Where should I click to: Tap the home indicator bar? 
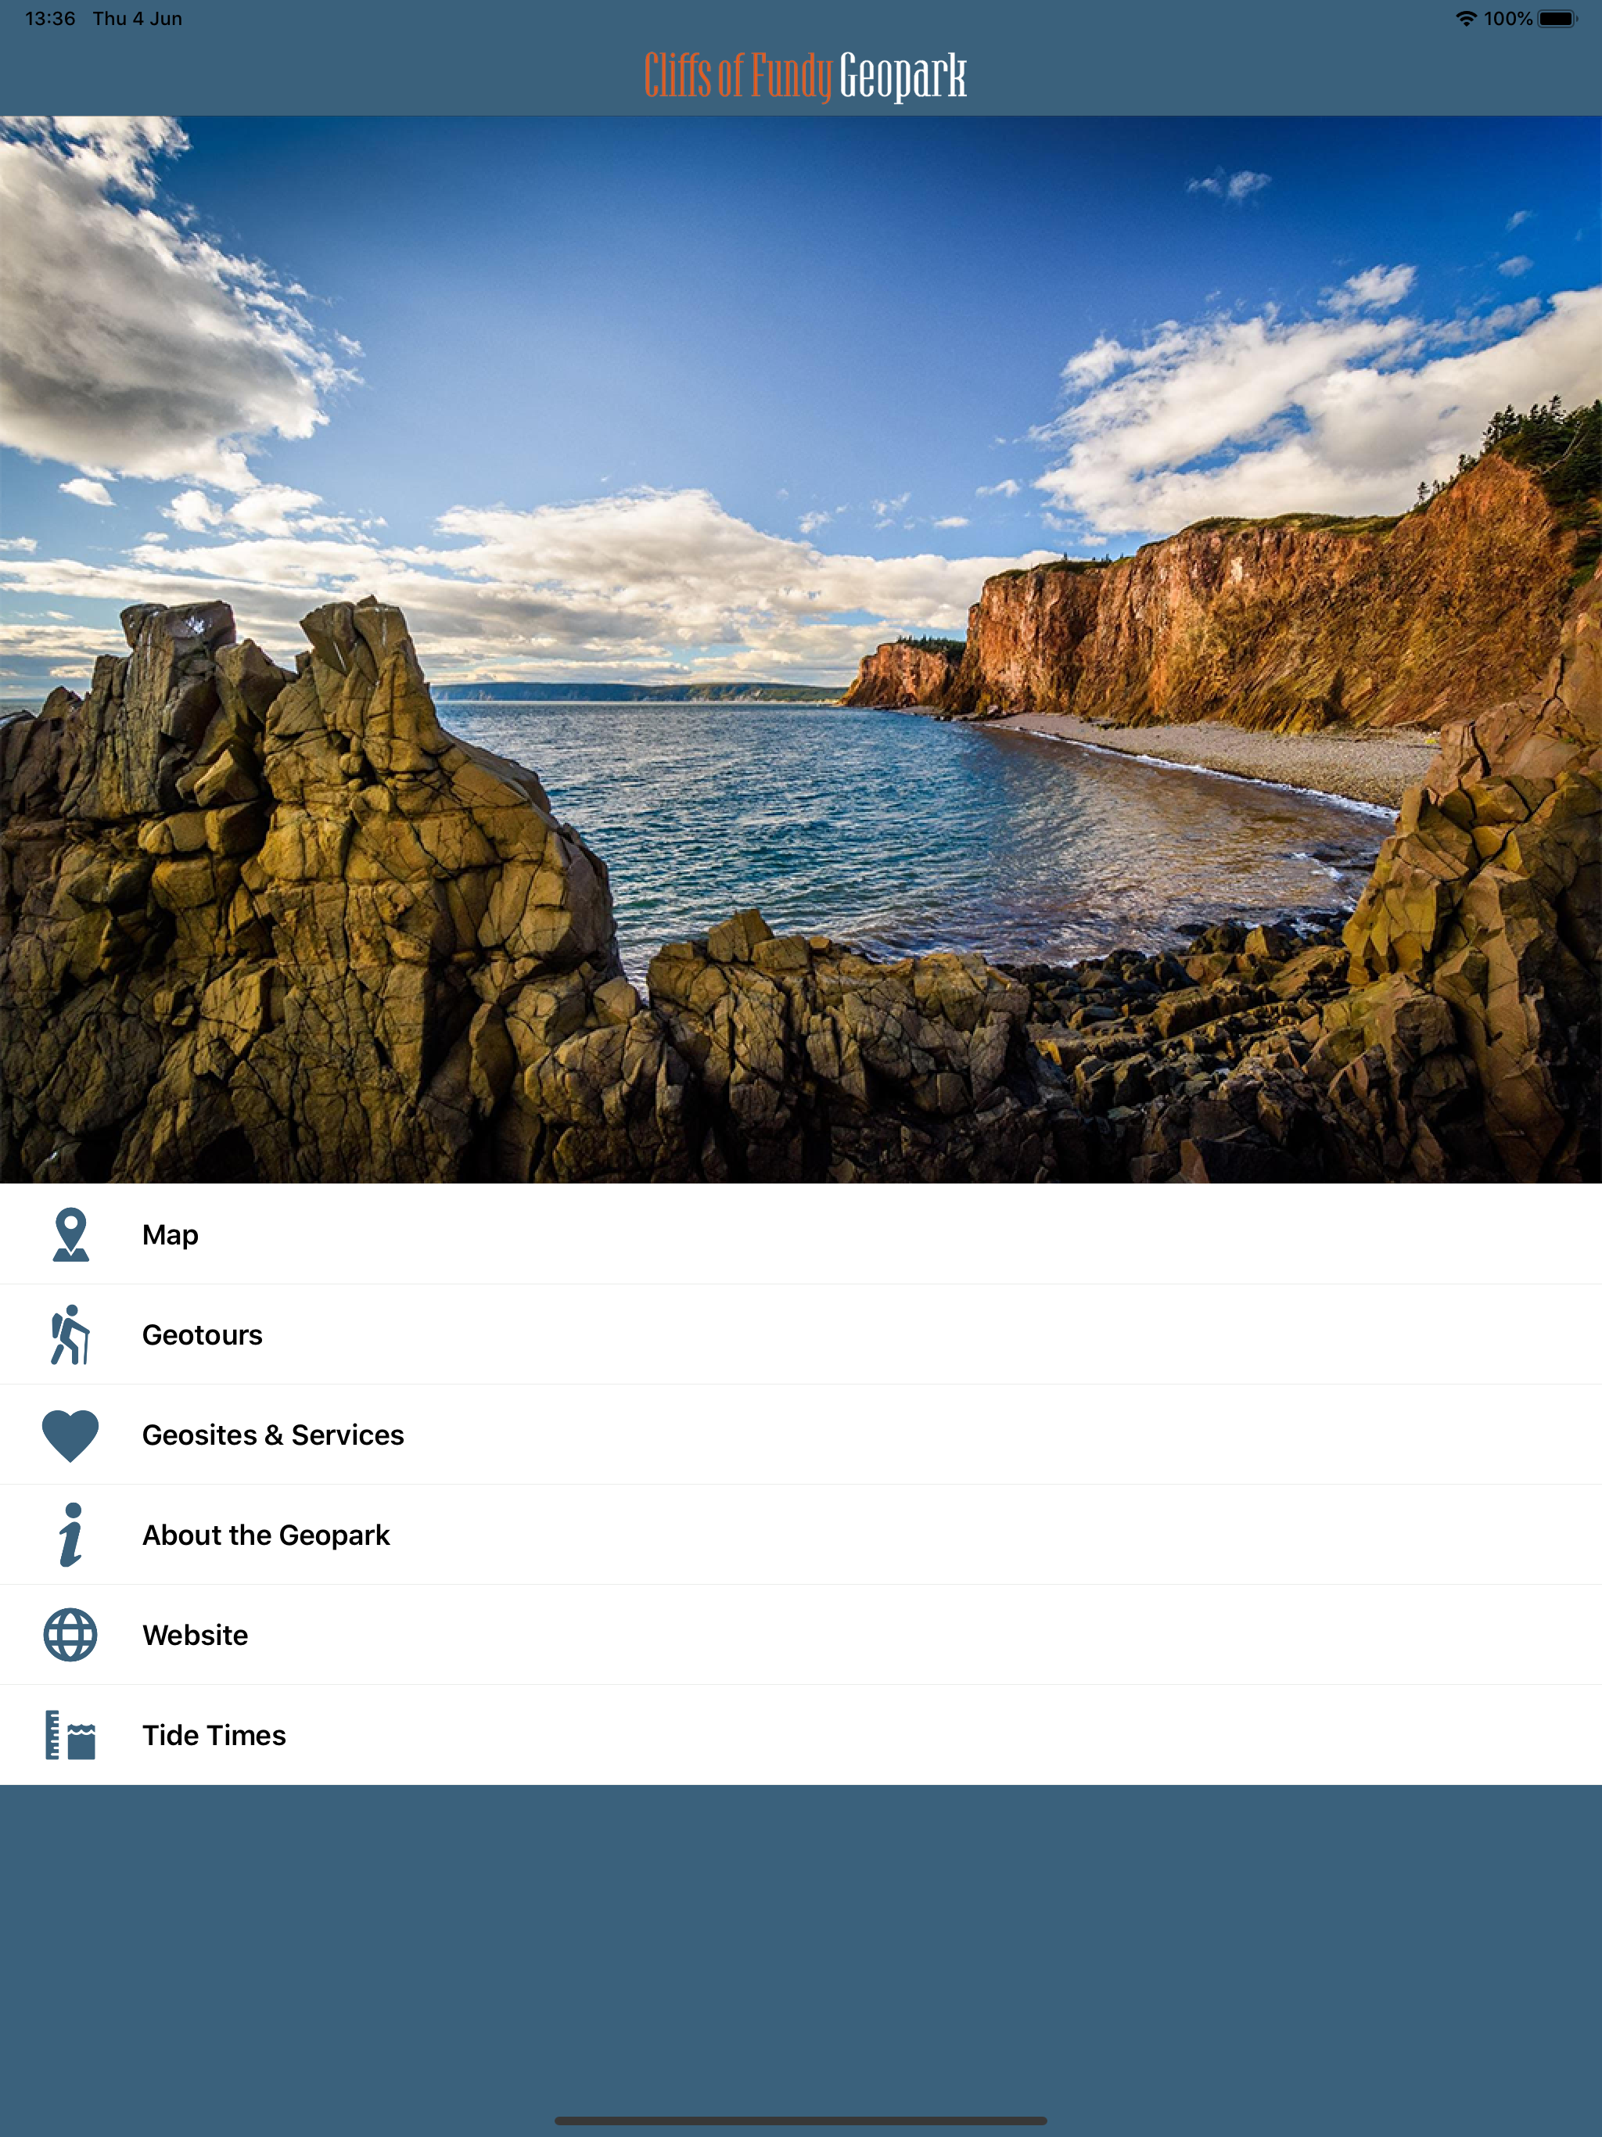[x=801, y=2121]
